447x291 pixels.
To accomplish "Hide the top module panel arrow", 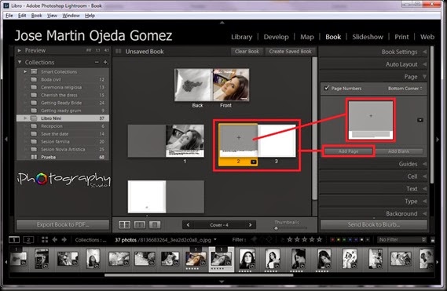I will [222, 23].
